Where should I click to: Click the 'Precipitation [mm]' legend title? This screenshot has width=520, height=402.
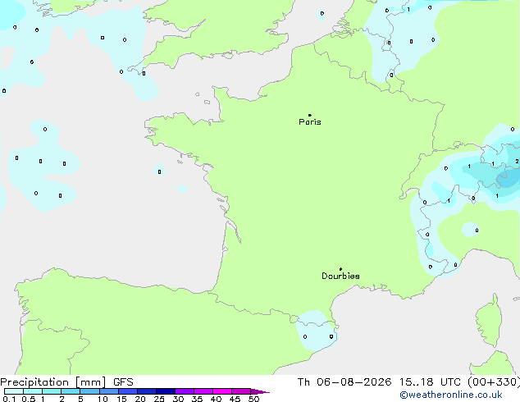click(53, 382)
